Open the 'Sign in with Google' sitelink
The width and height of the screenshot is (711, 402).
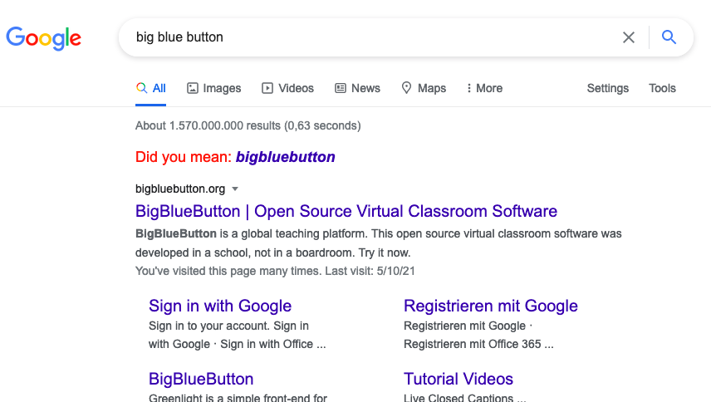point(220,306)
